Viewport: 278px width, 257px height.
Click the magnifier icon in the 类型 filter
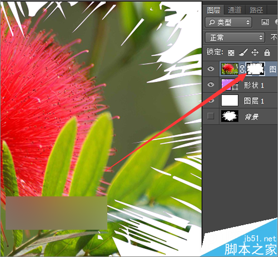click(x=212, y=22)
